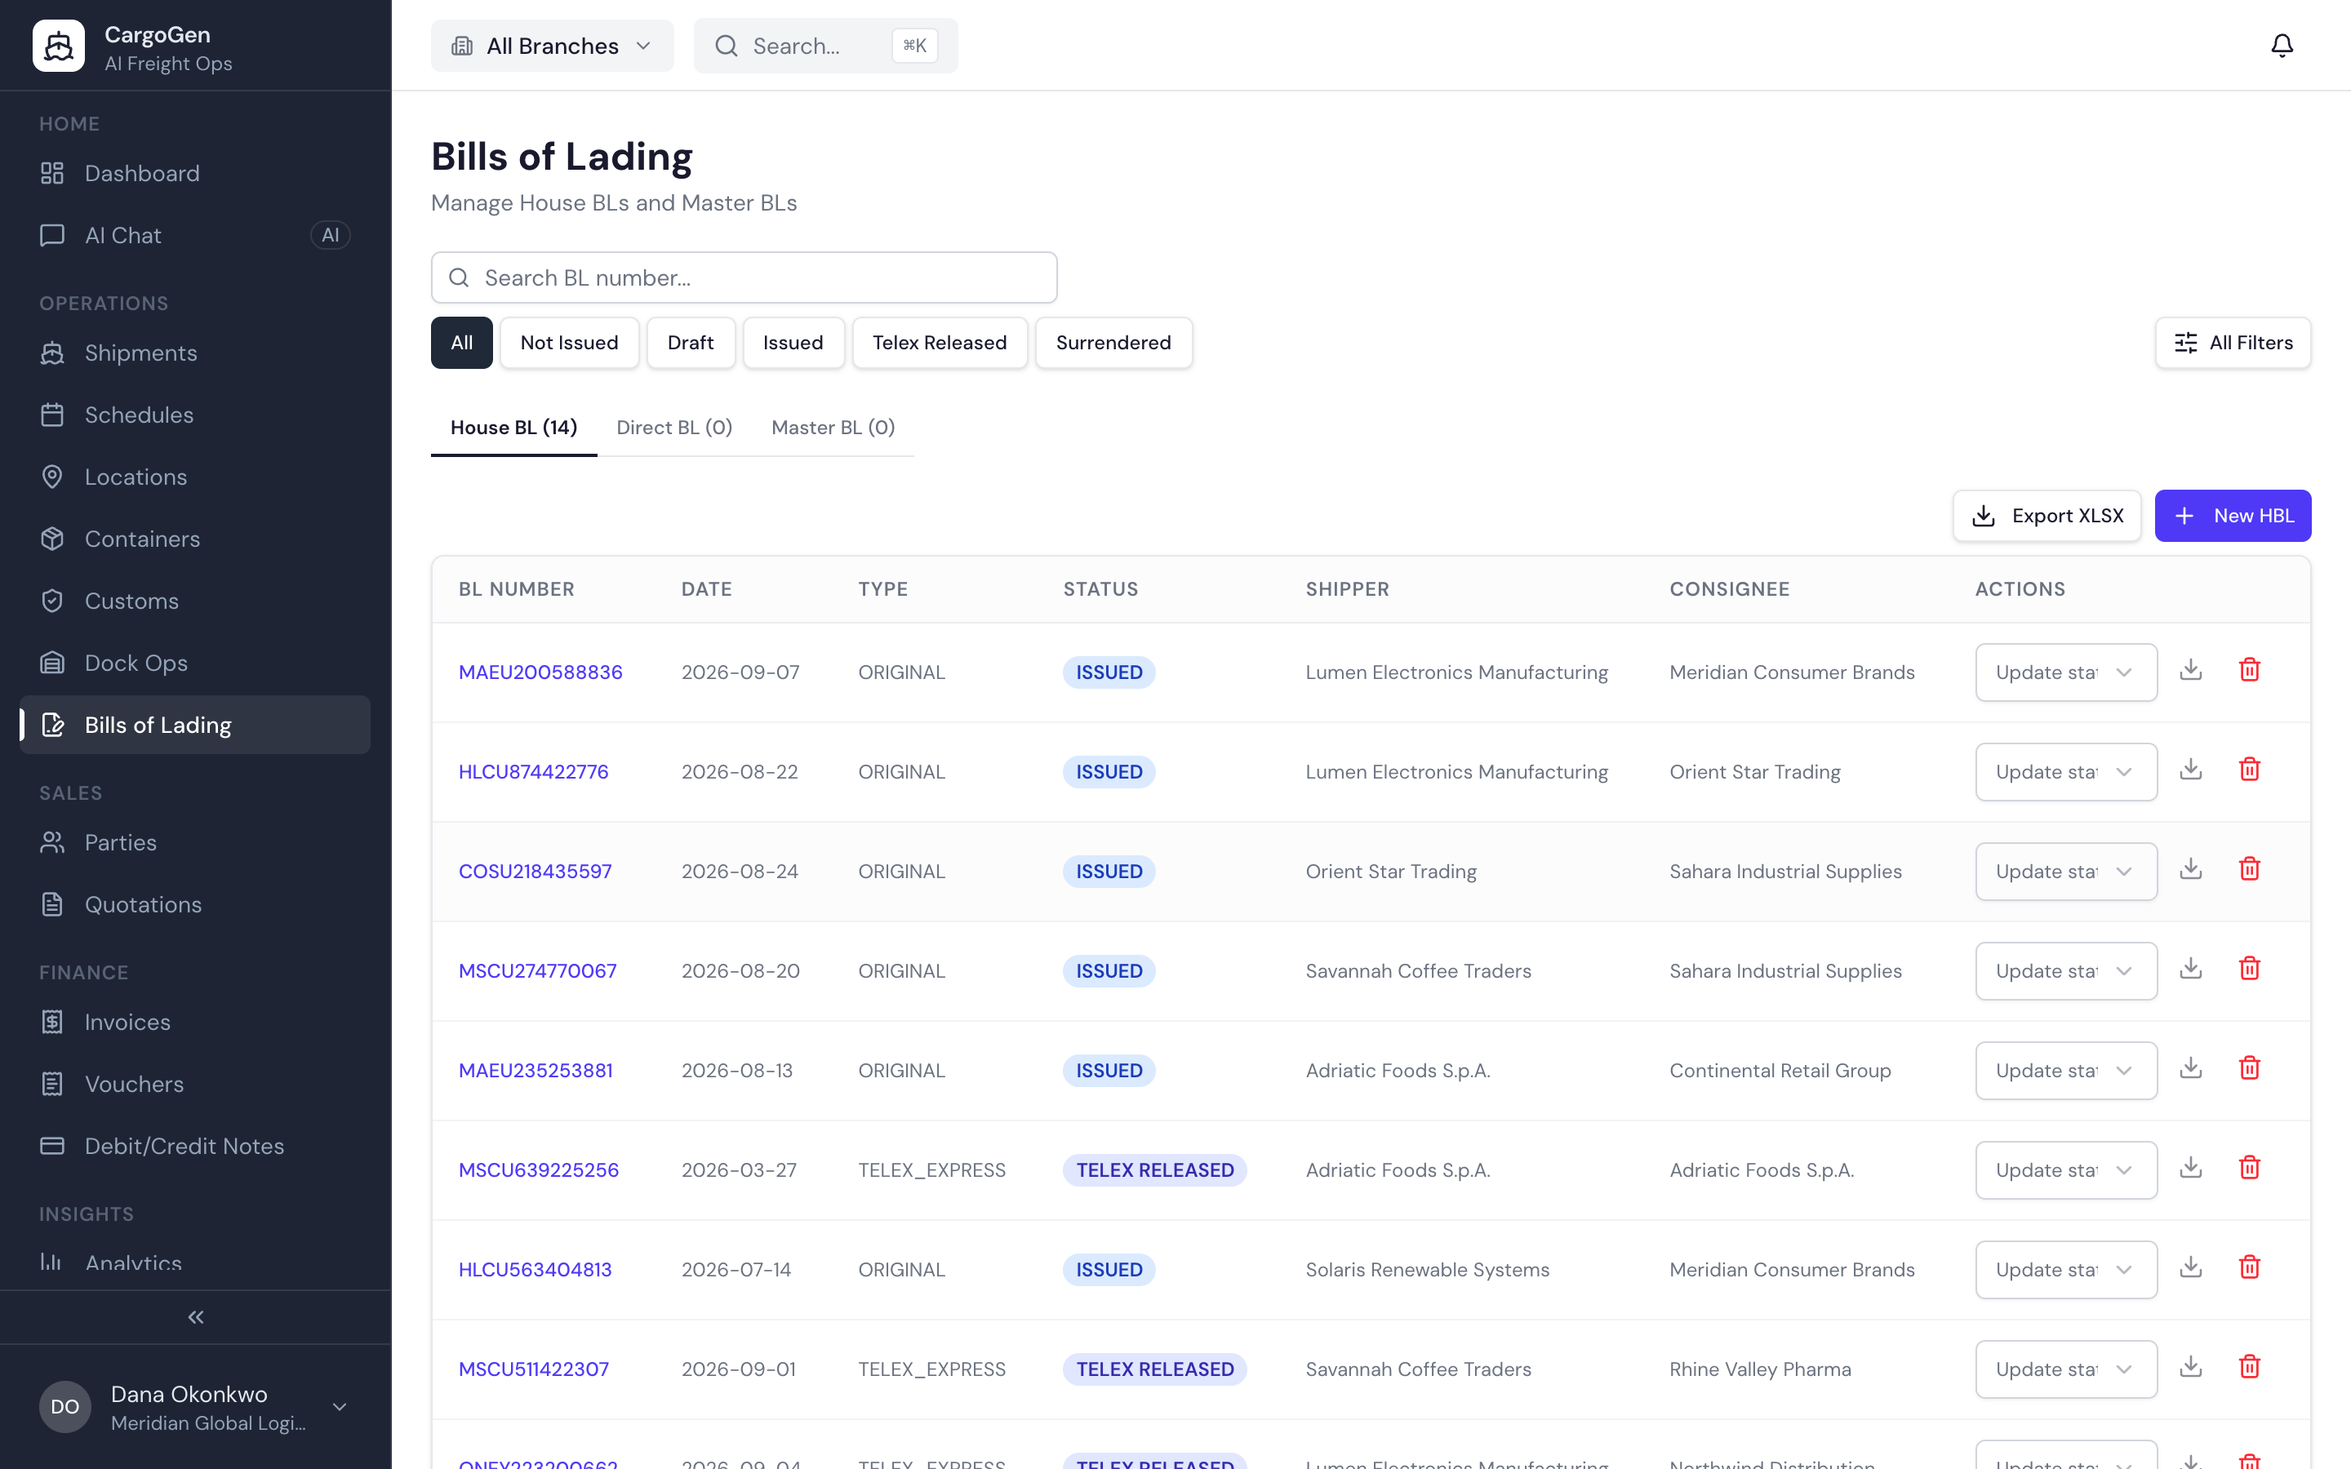
Task: Download the MAEU200588836 bill
Action: point(2191,670)
